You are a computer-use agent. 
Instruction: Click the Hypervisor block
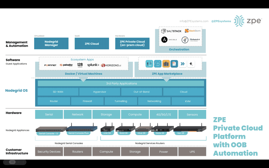click(100, 92)
